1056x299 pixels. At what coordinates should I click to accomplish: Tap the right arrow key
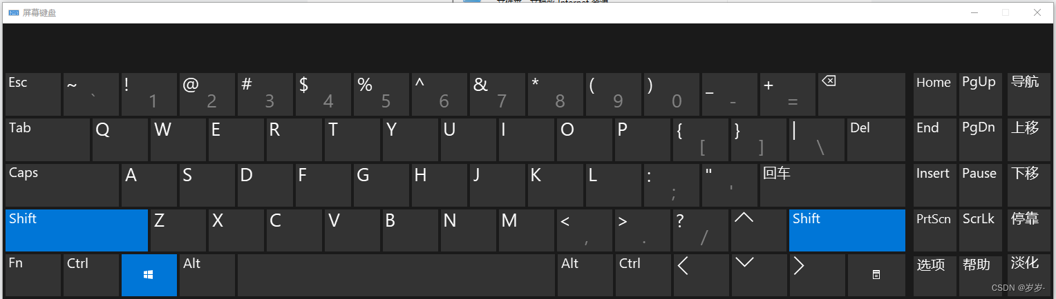[816, 275]
